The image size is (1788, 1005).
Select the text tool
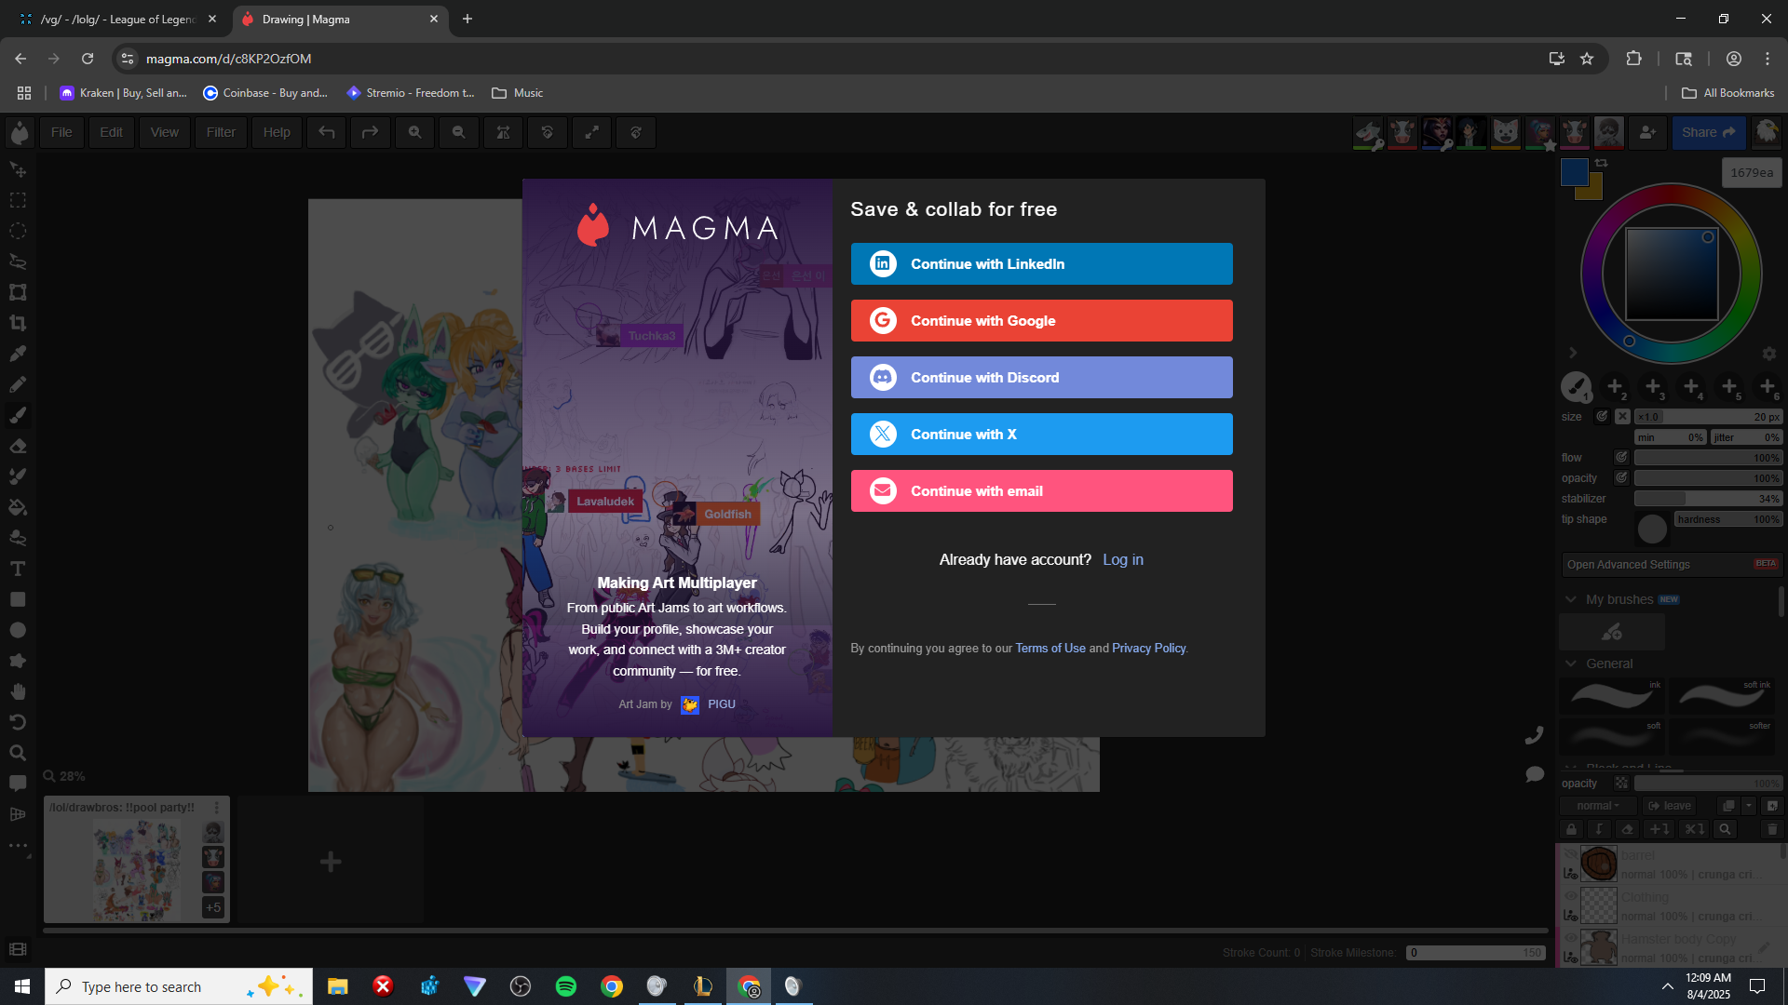[18, 569]
